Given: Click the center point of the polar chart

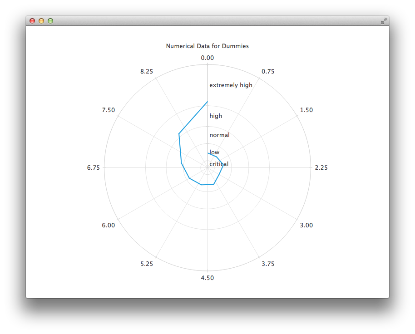Looking at the screenshot, I should coord(207,167).
